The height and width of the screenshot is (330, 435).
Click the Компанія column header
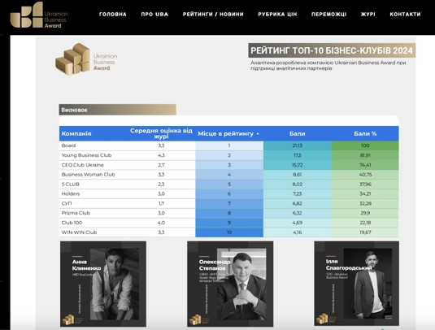(76, 133)
